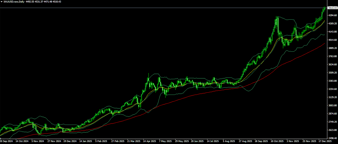Click the 21 Mar 2025 date label
The width and height of the screenshot is (338, 144).
(x=134, y=142)
